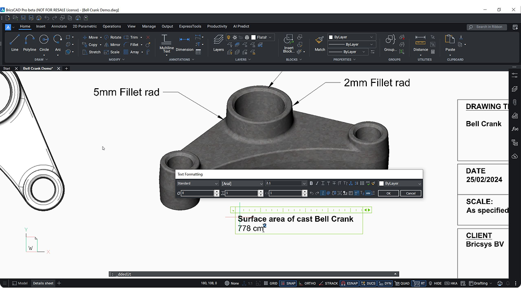Cancel the Text Formatting dialog
The width and height of the screenshot is (521, 288).
coord(411,193)
